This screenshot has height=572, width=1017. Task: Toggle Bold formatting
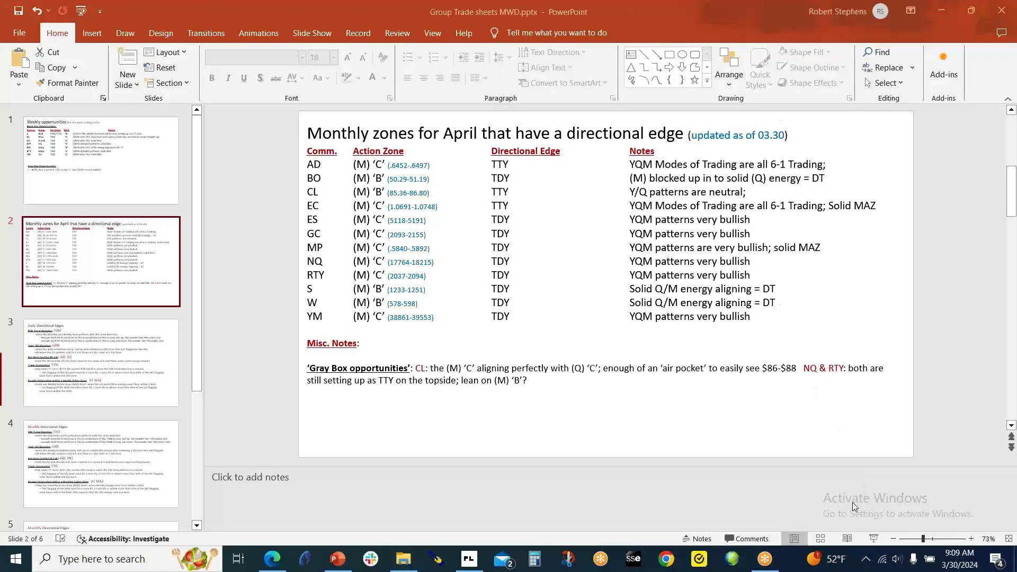[x=212, y=78]
